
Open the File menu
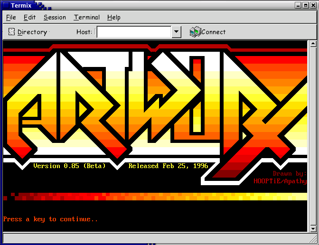coord(11,18)
